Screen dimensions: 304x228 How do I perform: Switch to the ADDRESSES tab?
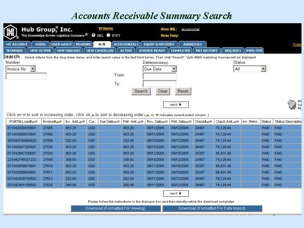[193, 44]
